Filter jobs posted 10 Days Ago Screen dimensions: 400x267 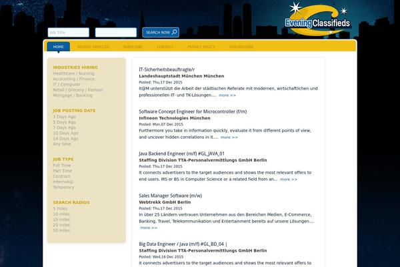(x=65, y=133)
